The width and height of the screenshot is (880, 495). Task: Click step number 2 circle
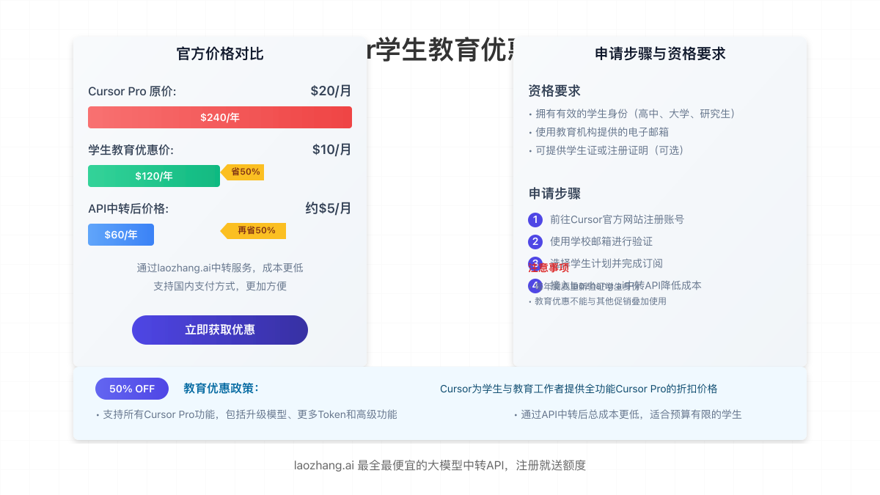(535, 241)
